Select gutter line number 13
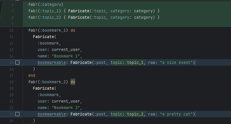 click(x=11, y=50)
